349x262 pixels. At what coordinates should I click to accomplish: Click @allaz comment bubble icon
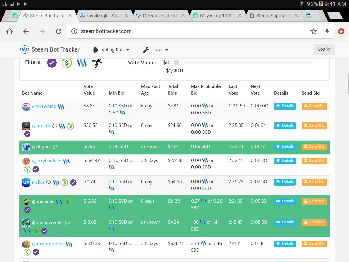click(48, 182)
